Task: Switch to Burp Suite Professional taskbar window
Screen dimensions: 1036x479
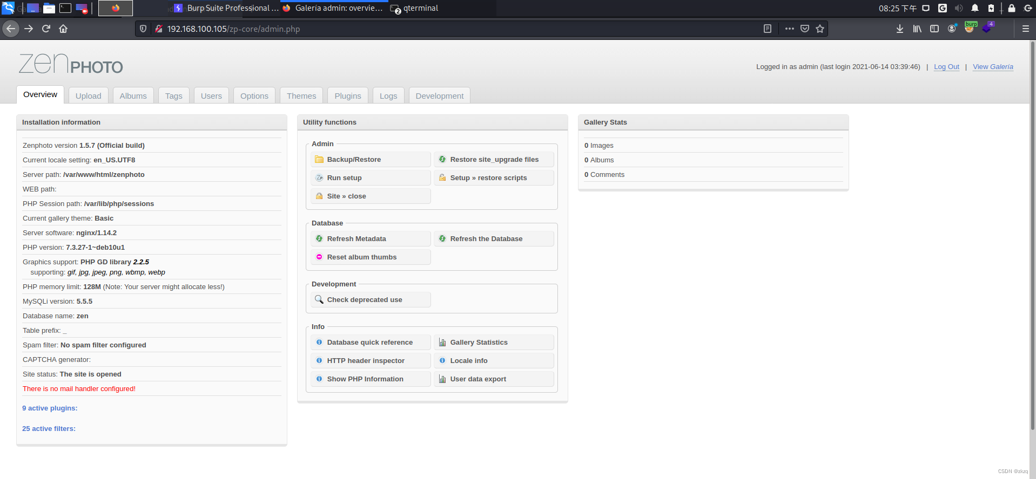Action: point(227,8)
